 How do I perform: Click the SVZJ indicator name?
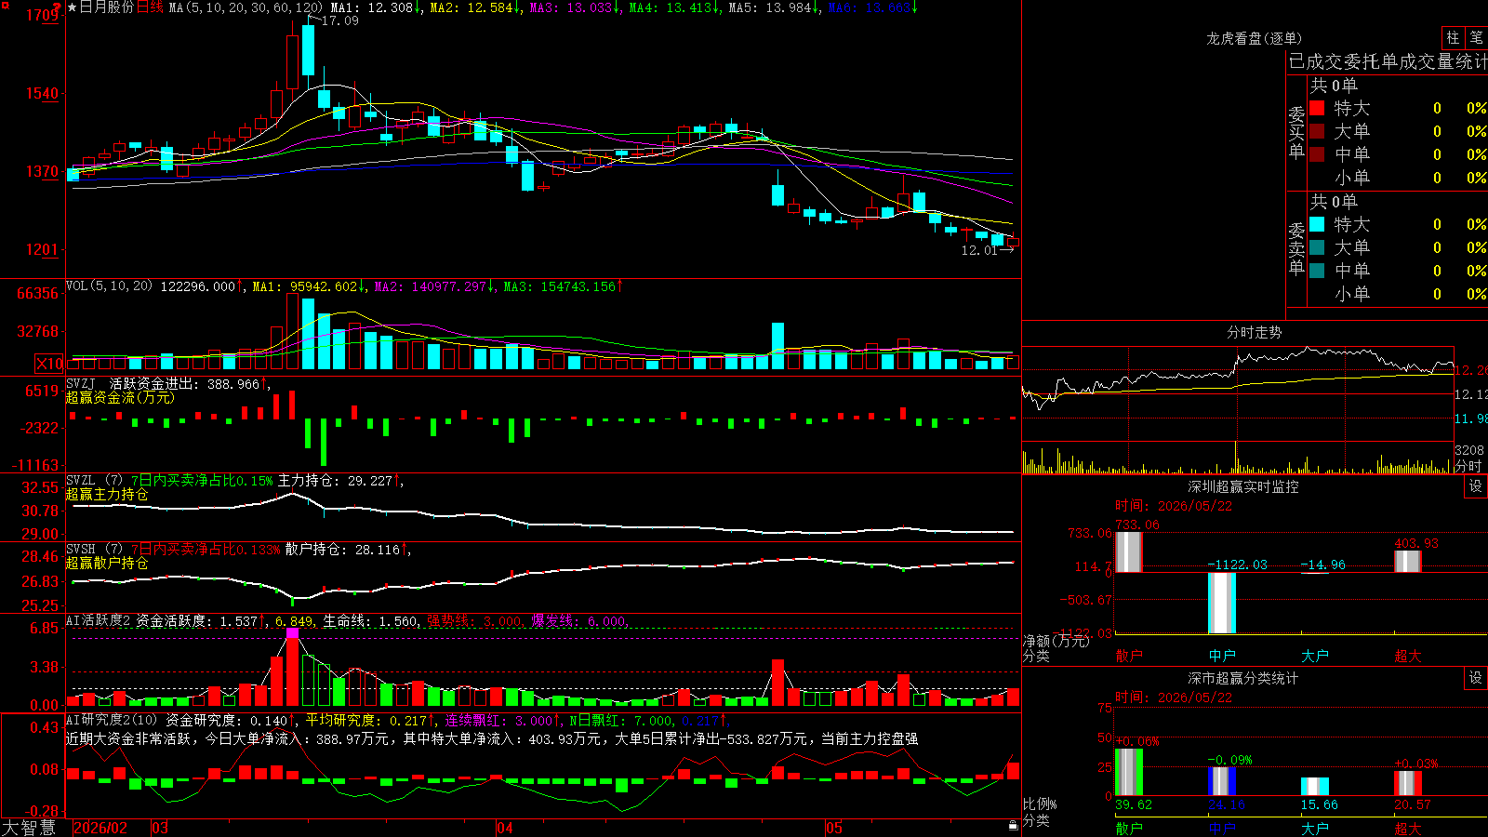(x=81, y=383)
